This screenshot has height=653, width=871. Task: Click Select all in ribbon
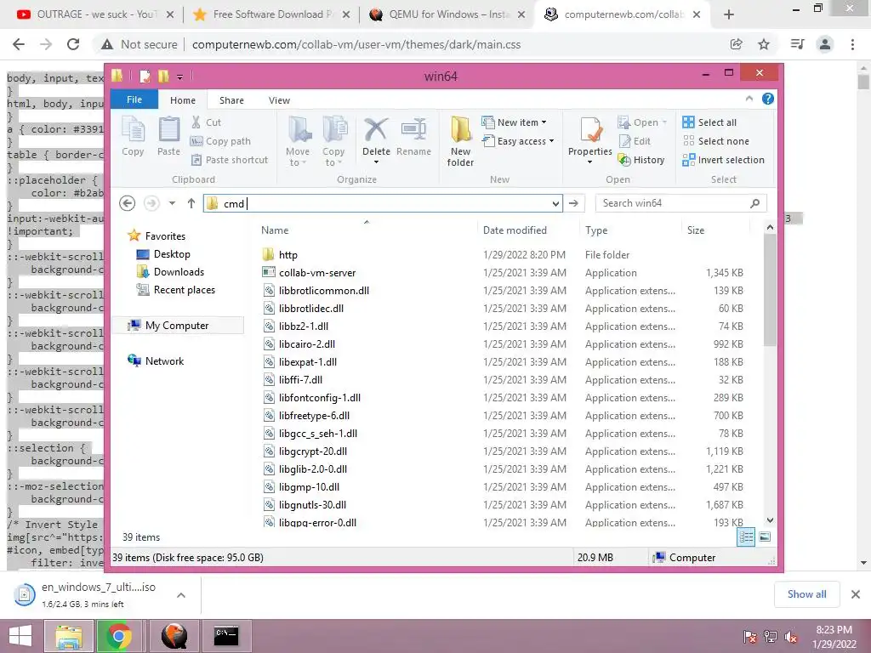pos(710,122)
